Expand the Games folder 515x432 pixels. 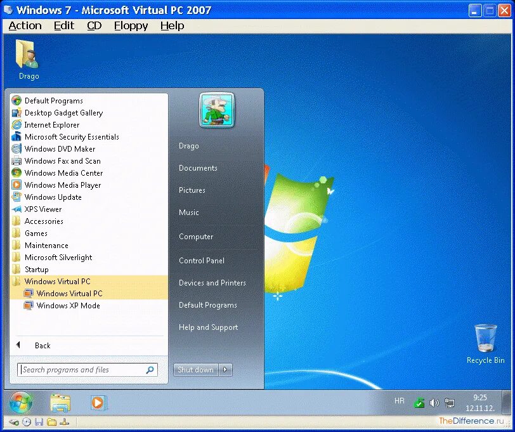(89, 233)
